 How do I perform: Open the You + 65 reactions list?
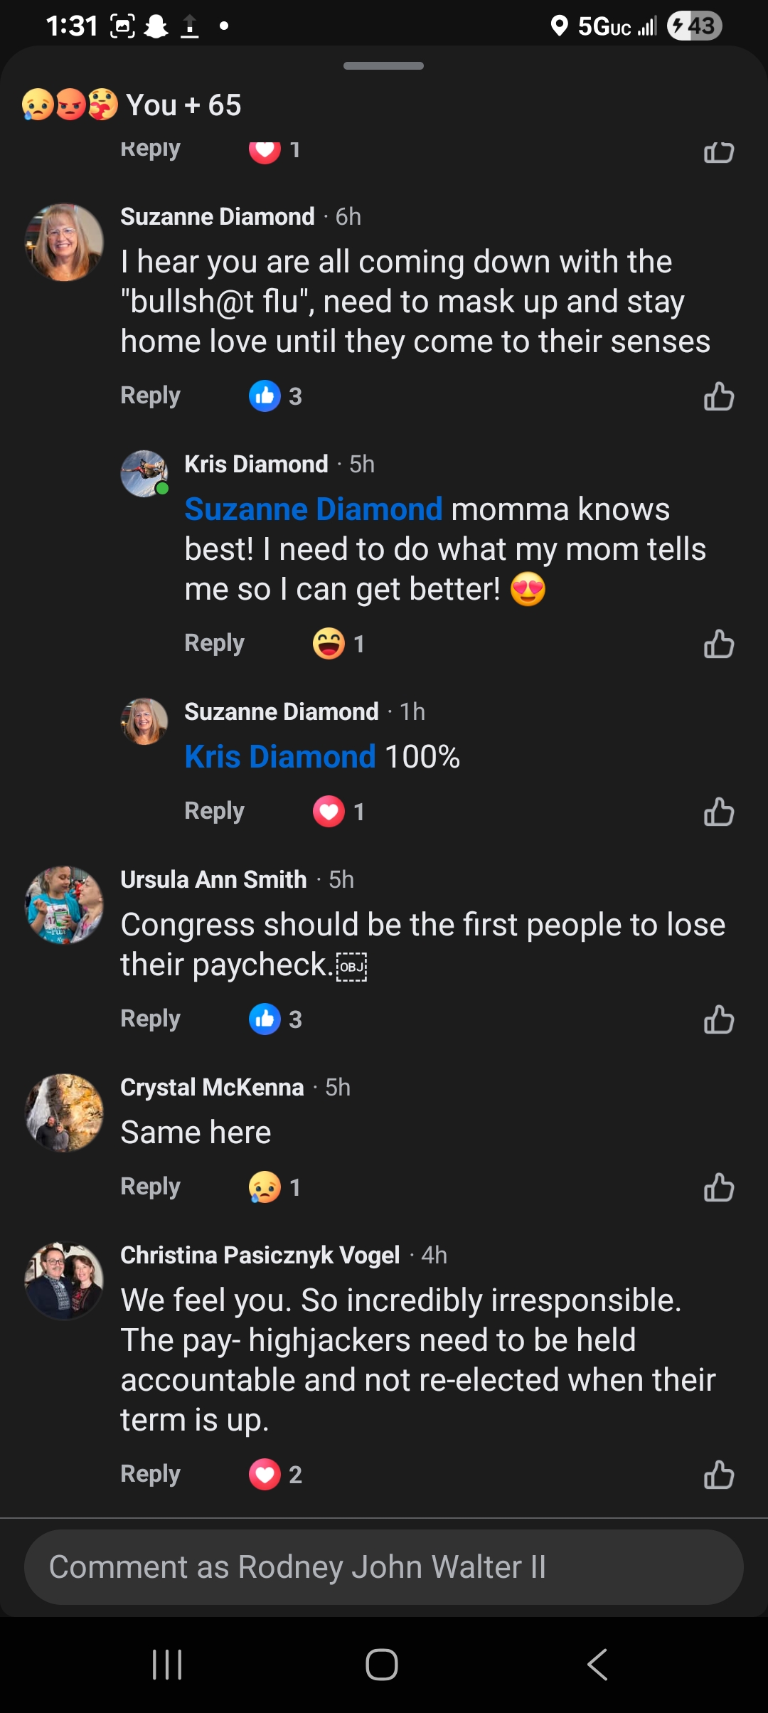point(132,105)
